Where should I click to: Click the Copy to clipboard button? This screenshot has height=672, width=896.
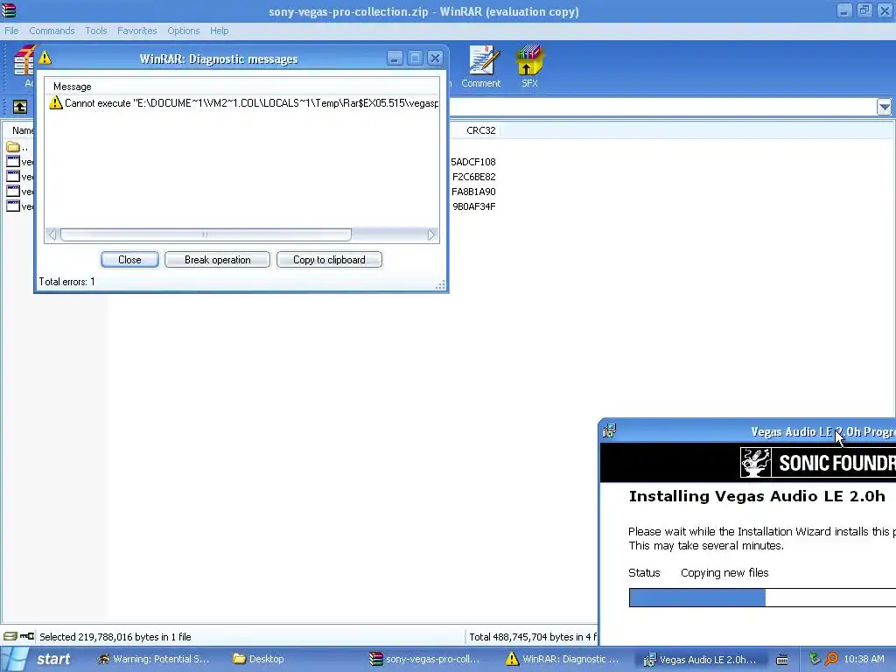coord(329,259)
